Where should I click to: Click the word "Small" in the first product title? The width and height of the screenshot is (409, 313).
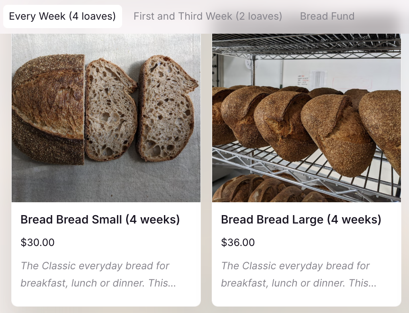[107, 220]
